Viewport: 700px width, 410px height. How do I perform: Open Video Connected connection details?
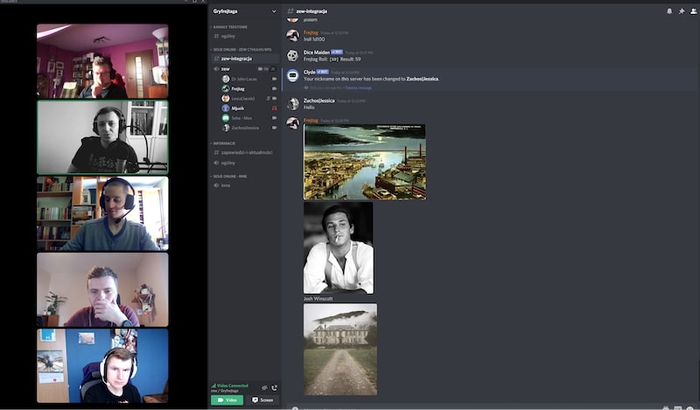(230, 387)
